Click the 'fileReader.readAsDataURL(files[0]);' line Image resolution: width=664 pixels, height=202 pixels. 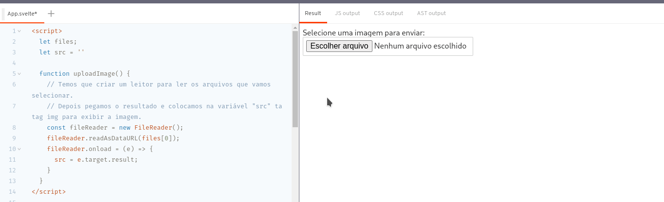[x=113, y=138]
